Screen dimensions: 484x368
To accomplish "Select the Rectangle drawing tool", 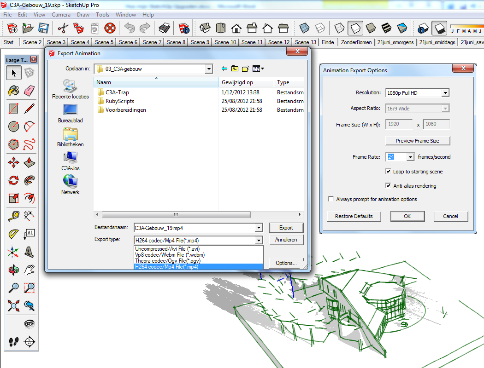I will pos(13,109).
